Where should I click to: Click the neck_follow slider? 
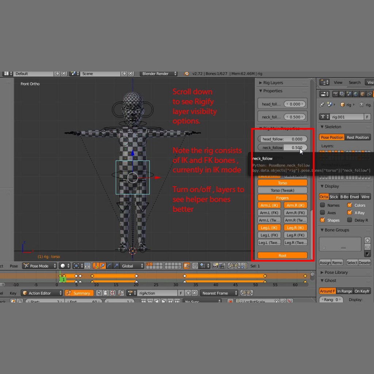(282, 148)
